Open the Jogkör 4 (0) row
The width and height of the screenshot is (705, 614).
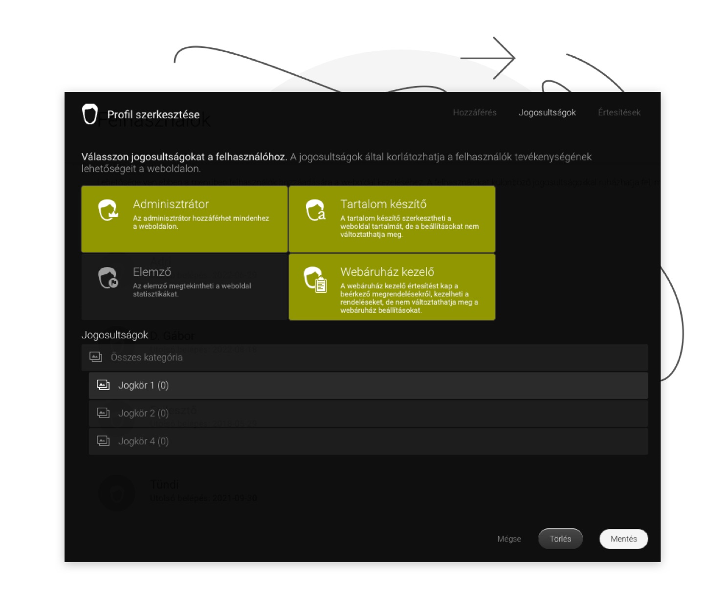point(368,441)
